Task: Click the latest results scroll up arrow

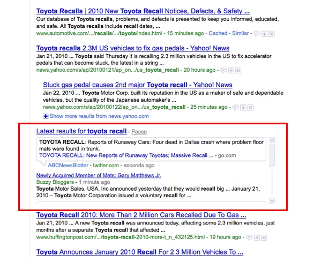Action: point(272,140)
